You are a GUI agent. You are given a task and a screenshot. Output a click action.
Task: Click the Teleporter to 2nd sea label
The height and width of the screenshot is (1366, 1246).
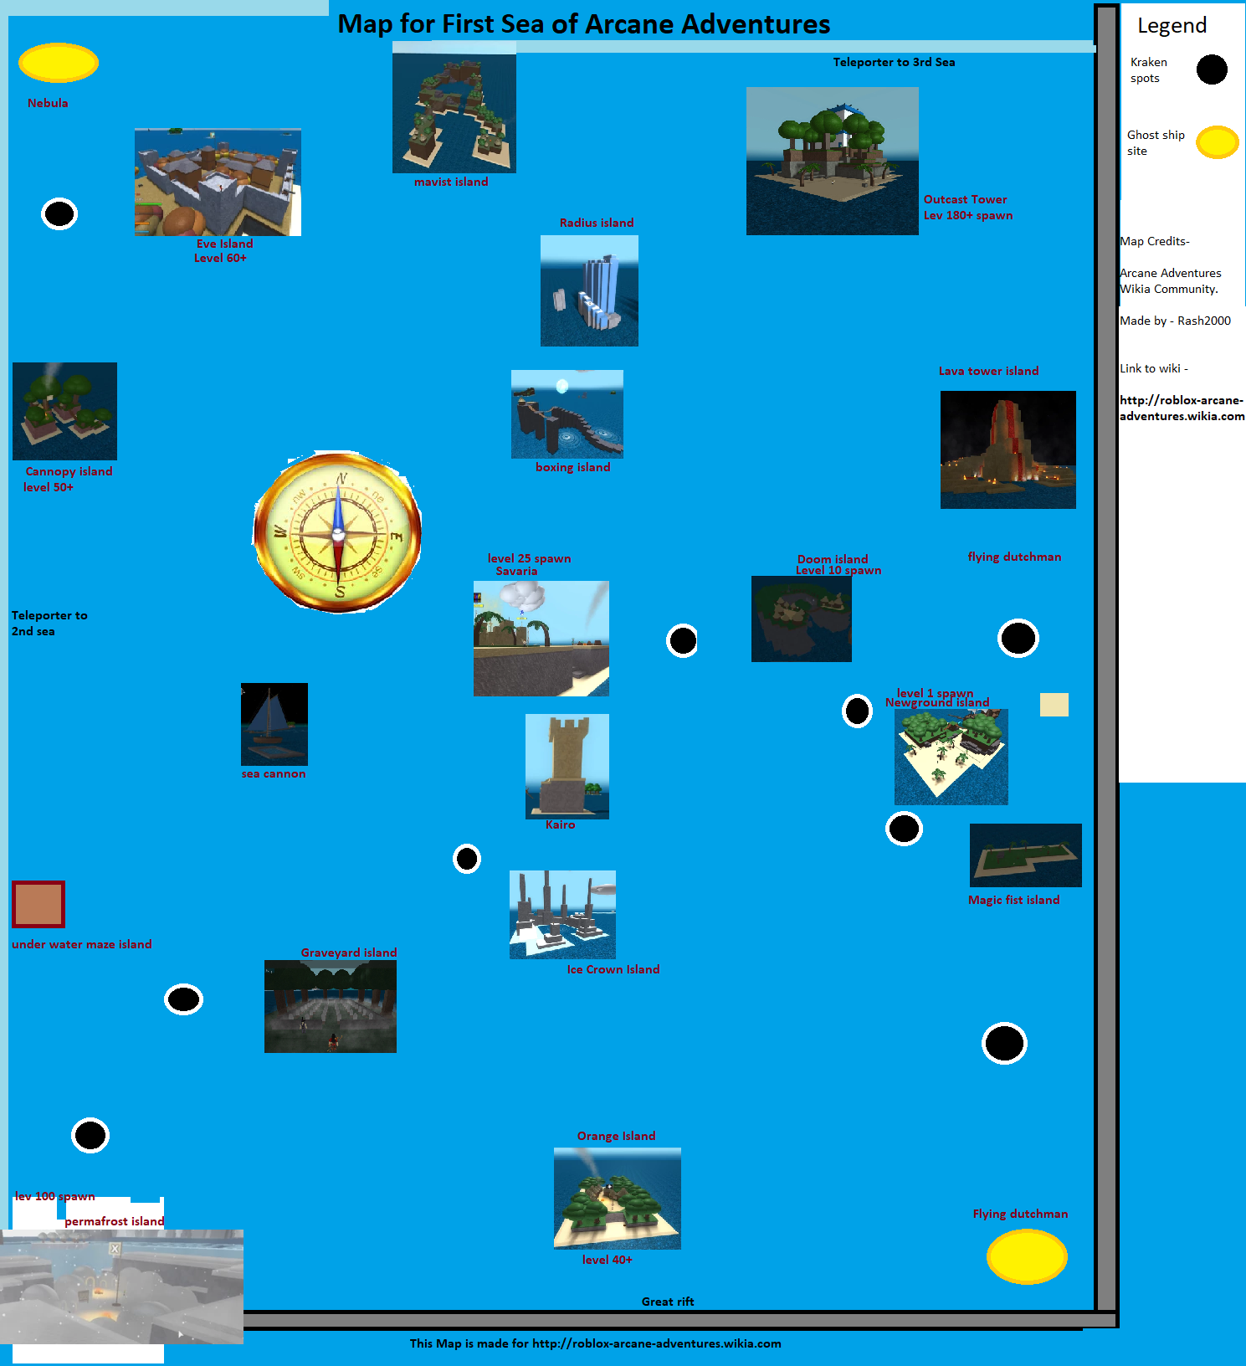[x=49, y=624]
